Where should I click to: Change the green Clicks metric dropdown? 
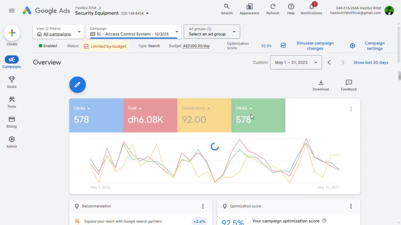244,108
